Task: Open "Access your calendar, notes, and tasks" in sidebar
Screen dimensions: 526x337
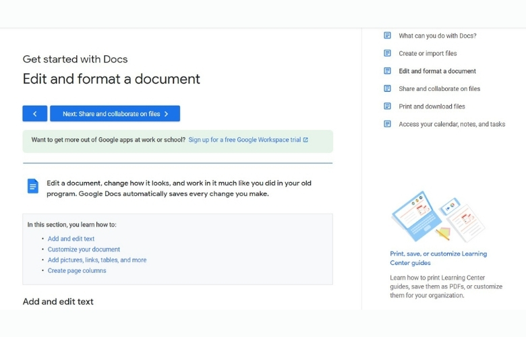Action: [452, 125]
